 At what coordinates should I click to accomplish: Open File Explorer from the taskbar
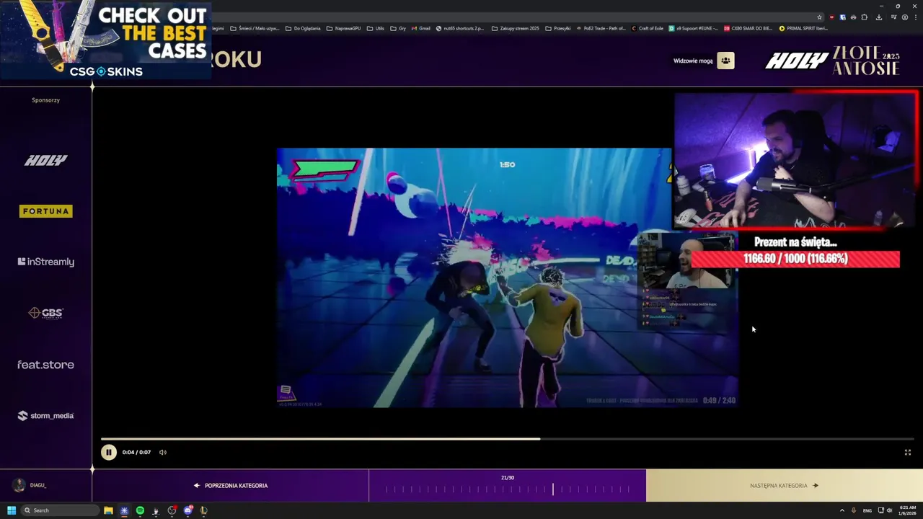point(108,510)
